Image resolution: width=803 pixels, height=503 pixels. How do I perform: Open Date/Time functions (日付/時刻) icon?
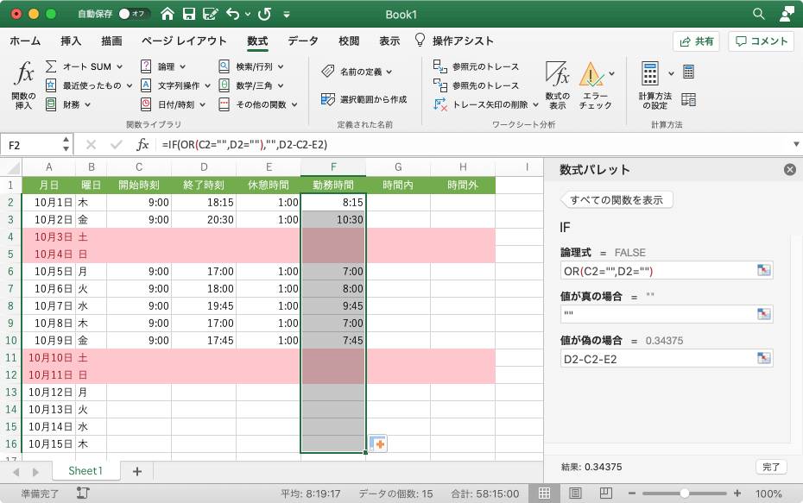click(x=146, y=104)
